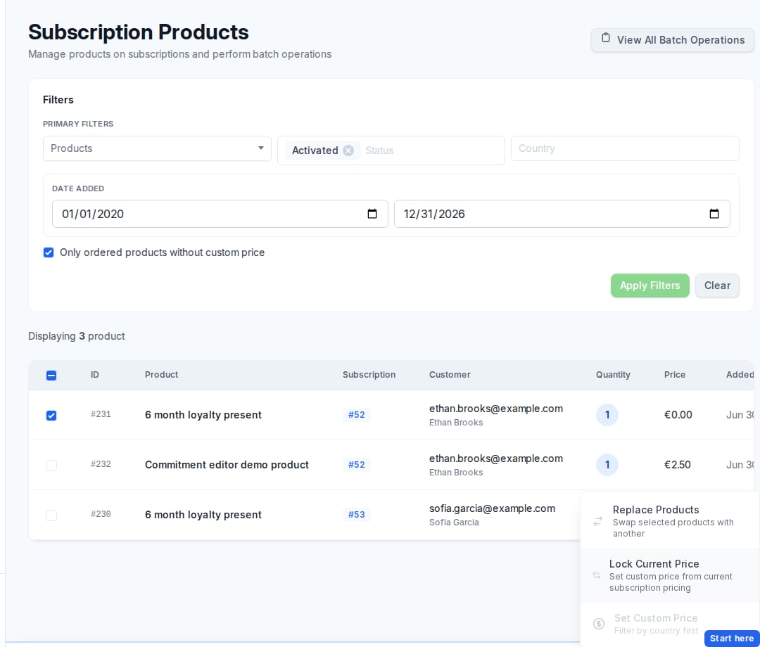Check the checkbox for product #232

(x=51, y=466)
